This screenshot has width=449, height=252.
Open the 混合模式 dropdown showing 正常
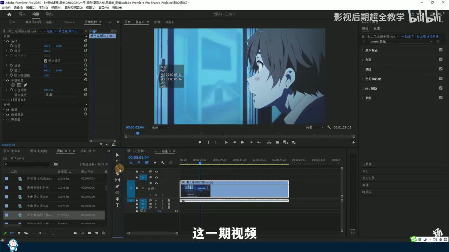pyautogui.click(x=60, y=95)
